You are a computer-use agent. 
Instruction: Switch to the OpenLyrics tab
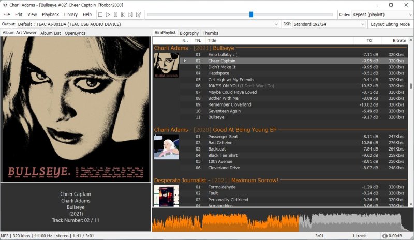pos(75,33)
